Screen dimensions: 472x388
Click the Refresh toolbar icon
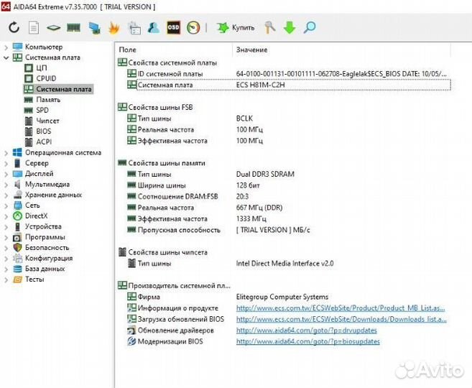(14, 28)
